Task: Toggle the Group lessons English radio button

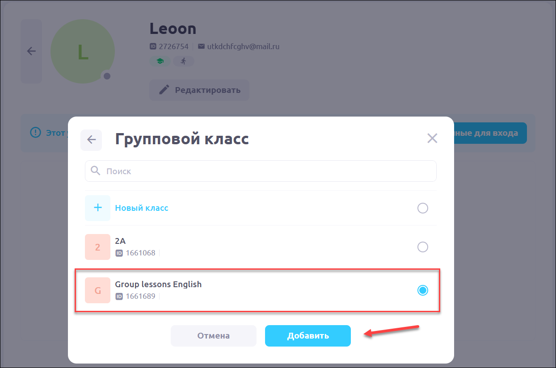Action: pos(422,290)
